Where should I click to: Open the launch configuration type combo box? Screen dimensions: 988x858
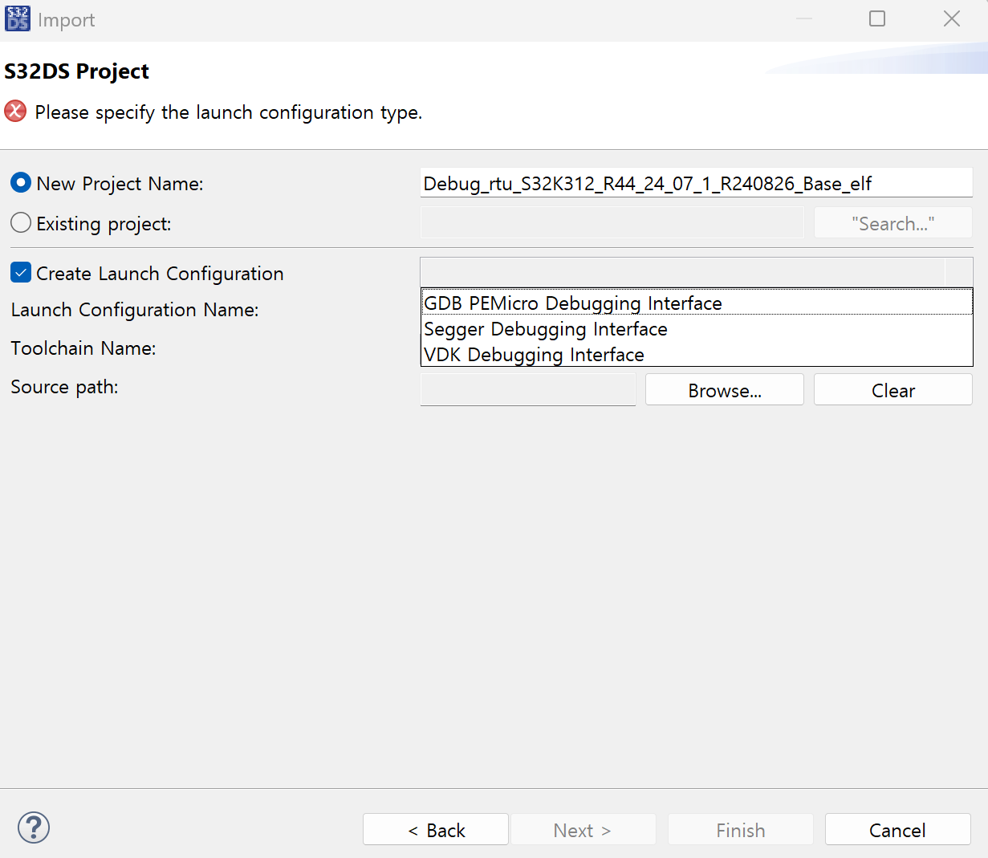tap(696, 272)
